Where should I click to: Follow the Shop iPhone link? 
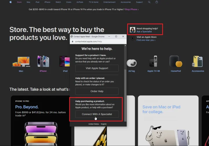point(131,9)
